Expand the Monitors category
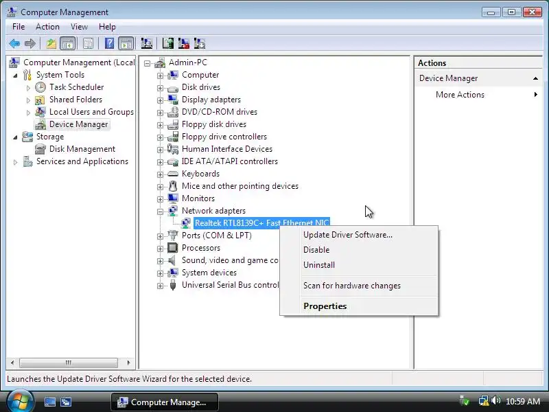The width and height of the screenshot is (549, 412). pos(160,199)
